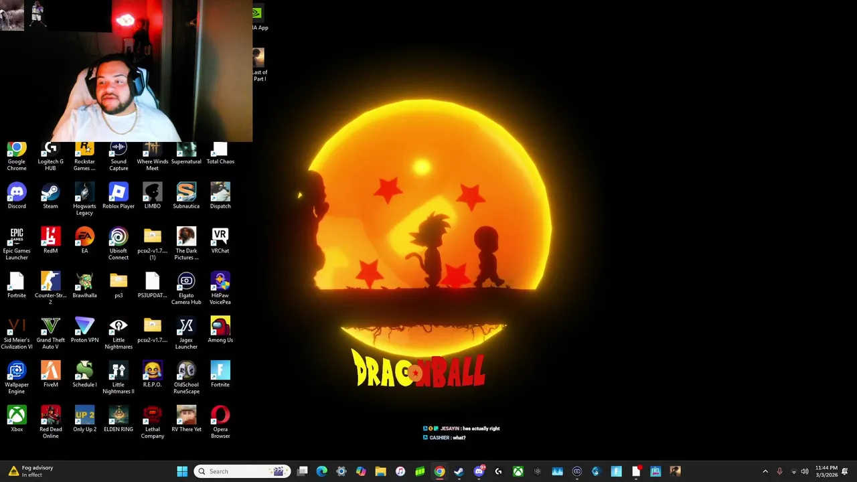The width and height of the screenshot is (857, 482).
Task: Switch to Steam on the taskbar
Action: click(x=459, y=471)
